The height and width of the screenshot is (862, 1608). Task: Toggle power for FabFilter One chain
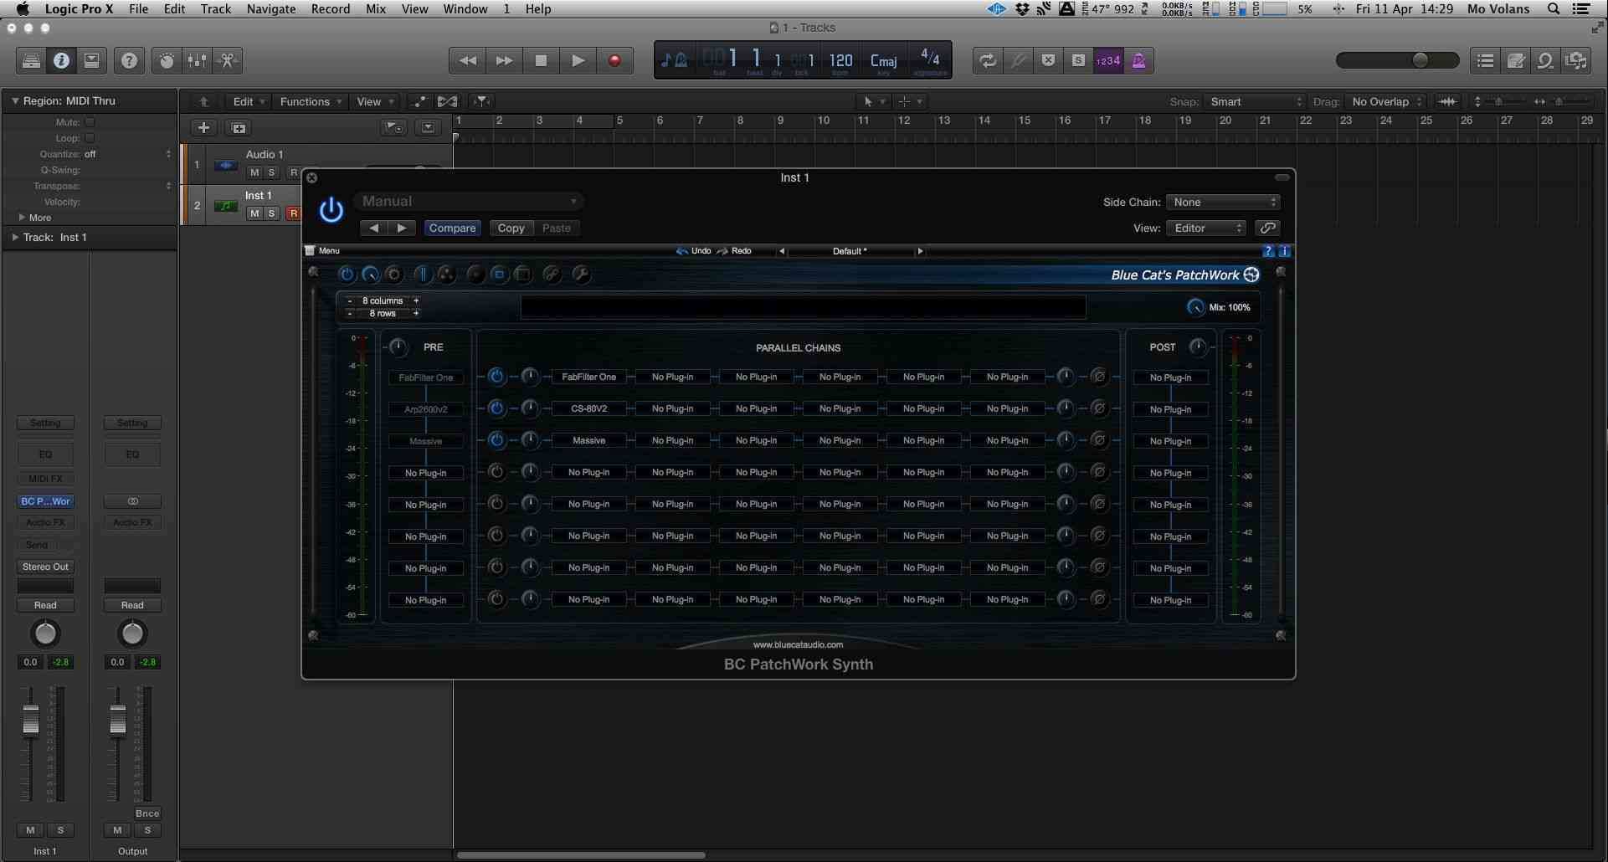coord(496,377)
